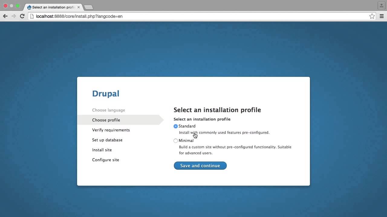Image resolution: width=387 pixels, height=217 pixels.
Task: Open a new tab with the blank tab button
Action: tap(88, 7)
